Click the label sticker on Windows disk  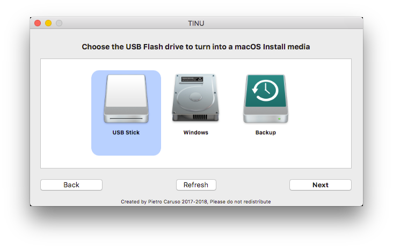[195, 79]
